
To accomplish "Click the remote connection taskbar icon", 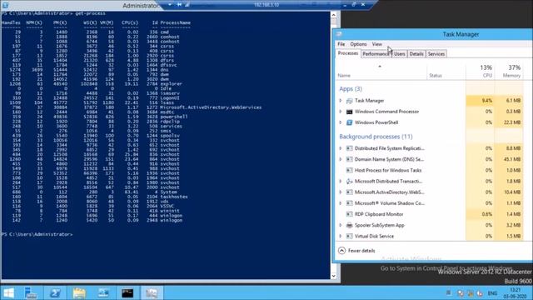I will (x=103, y=292).
